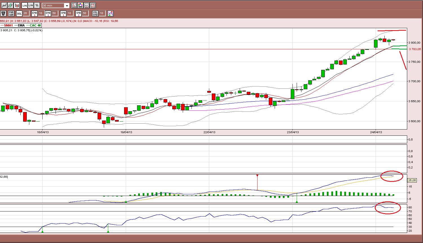The height and width of the screenshot is (243, 423).
Task: Open the color palette settings icon
Action: click(x=80, y=5)
